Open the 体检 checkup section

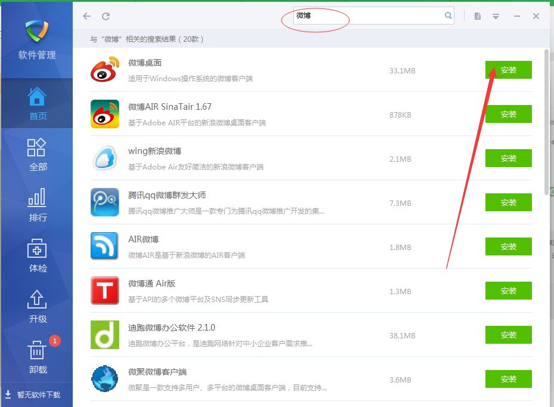37,255
